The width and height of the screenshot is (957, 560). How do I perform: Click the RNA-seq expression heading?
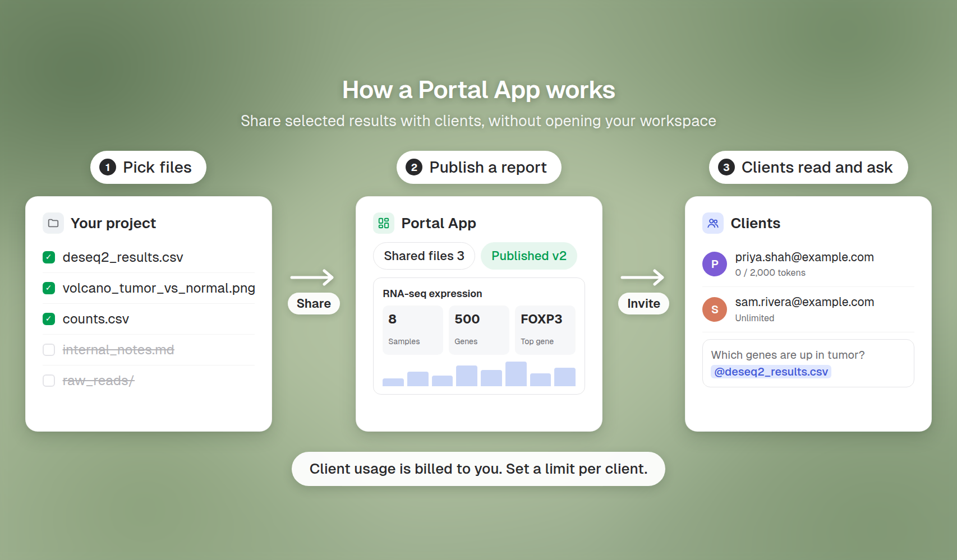[x=433, y=294]
